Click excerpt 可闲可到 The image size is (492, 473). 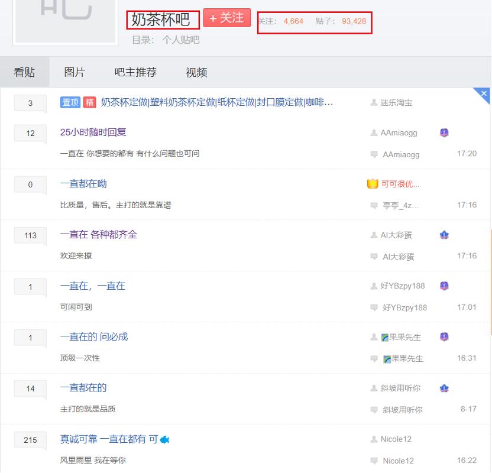pos(76,307)
